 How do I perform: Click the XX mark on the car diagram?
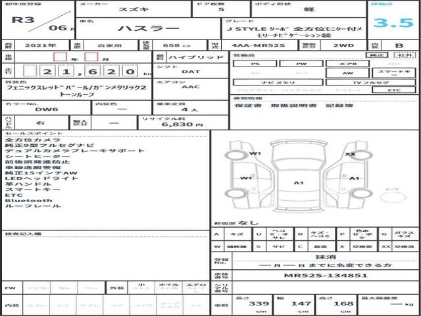click(x=350, y=154)
